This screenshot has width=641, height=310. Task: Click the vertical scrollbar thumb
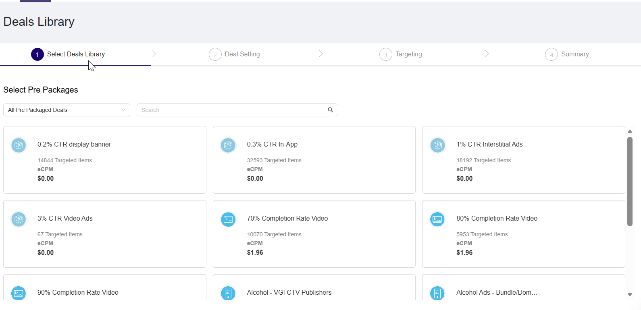(x=630, y=182)
